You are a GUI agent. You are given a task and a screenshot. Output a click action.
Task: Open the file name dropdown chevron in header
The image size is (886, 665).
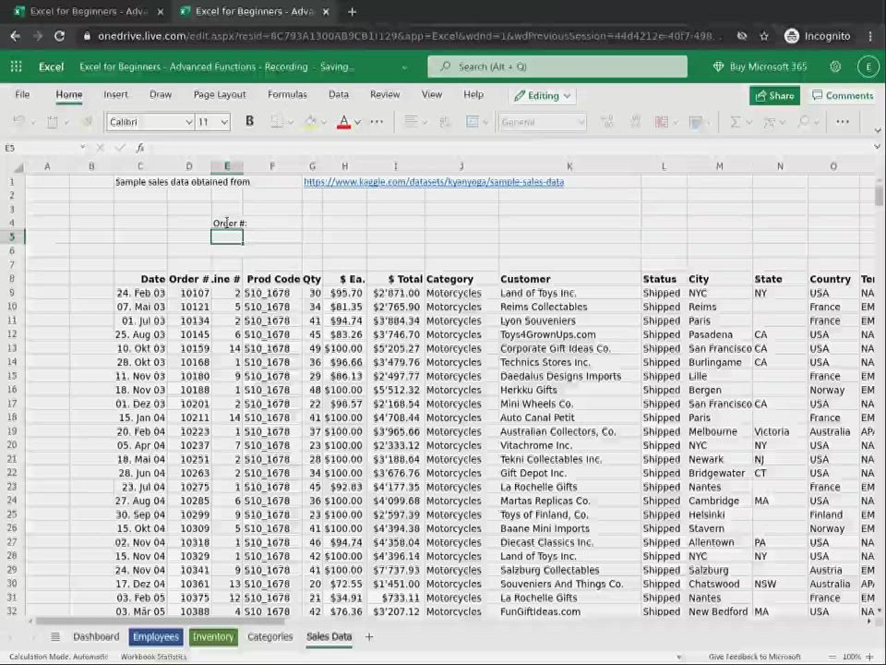[x=404, y=67]
